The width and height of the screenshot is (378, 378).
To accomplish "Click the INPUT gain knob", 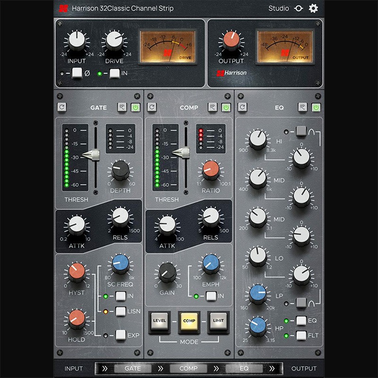I will (77, 40).
